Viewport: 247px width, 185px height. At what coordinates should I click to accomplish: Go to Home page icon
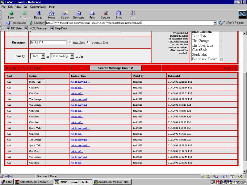click(x=52, y=14)
